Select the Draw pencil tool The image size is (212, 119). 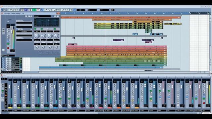[x=61, y=10]
